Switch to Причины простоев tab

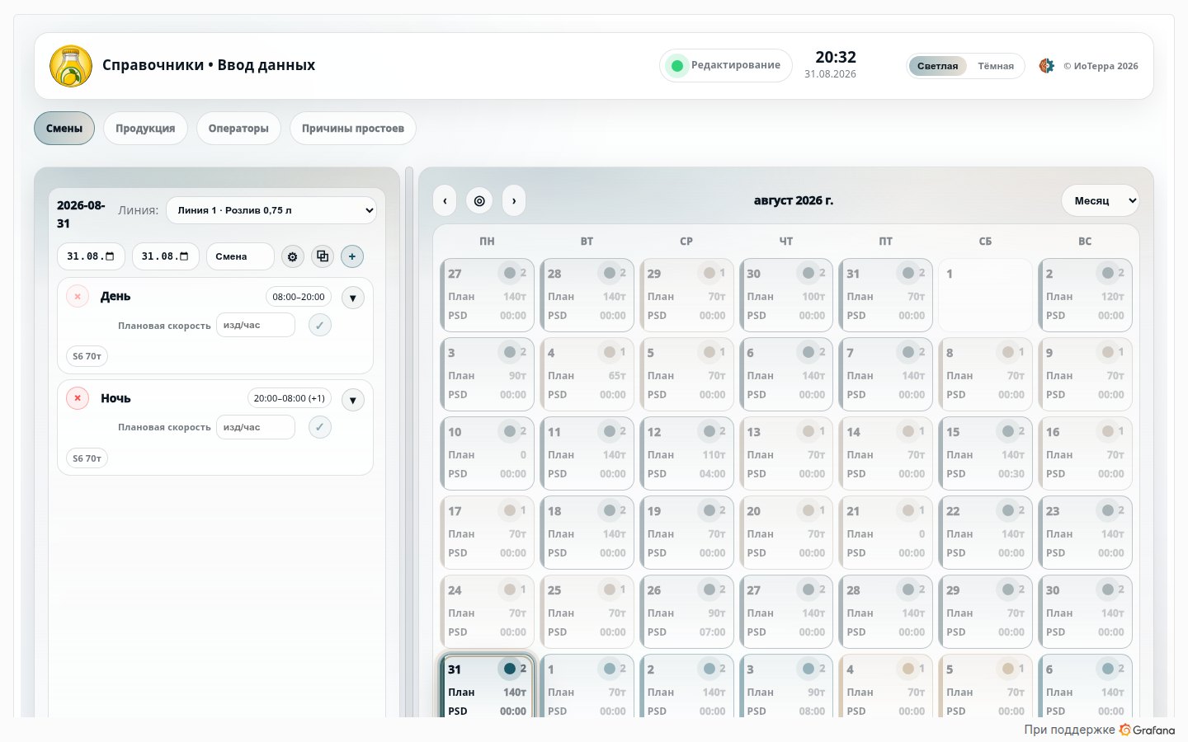coord(353,129)
